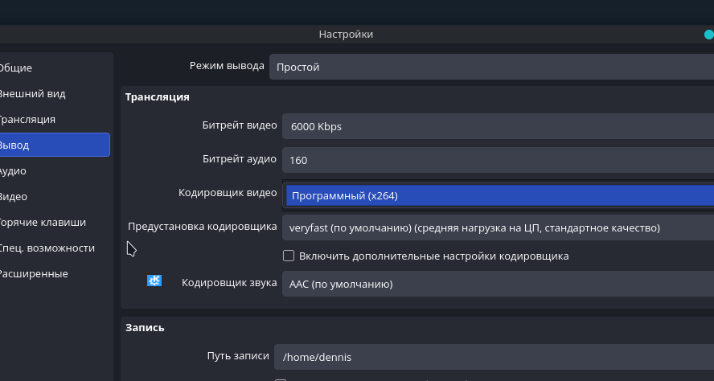Open the Битрейт аудио dropdown showing 160

pyautogui.click(x=497, y=160)
